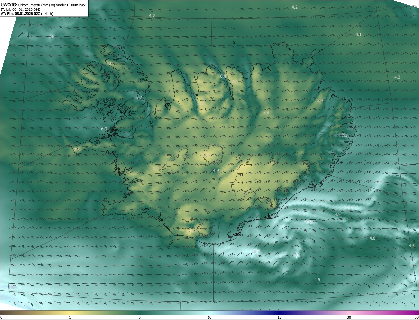Click the map title 'Úrkomumætti (mm) og vindur í 100m hæð'
This screenshot has width=419, height=320.
(52, 5)
